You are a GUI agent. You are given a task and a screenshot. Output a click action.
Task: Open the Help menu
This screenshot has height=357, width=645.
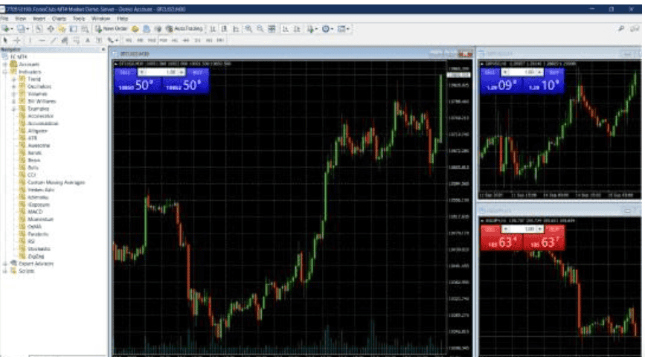(122, 19)
